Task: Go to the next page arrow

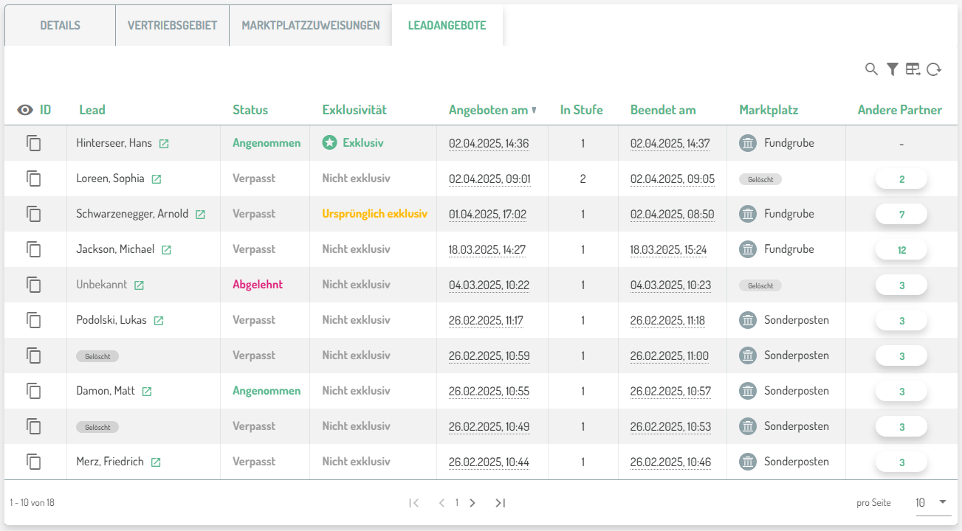Action: (x=473, y=503)
